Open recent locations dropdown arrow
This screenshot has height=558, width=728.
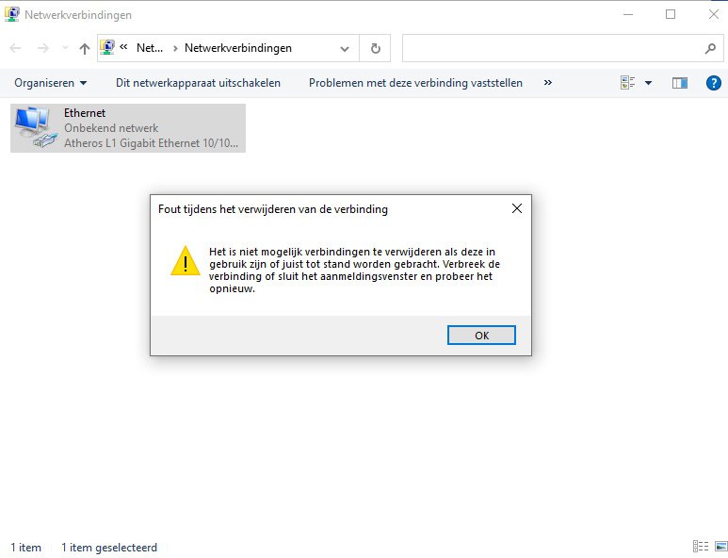(x=65, y=48)
